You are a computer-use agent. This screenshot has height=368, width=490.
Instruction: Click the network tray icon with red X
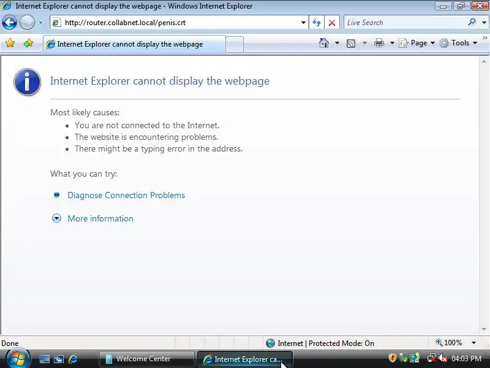[432, 358]
